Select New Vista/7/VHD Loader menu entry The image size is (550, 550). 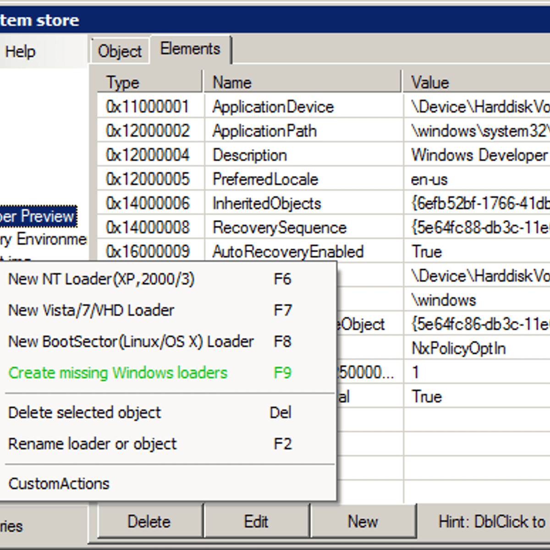92,310
